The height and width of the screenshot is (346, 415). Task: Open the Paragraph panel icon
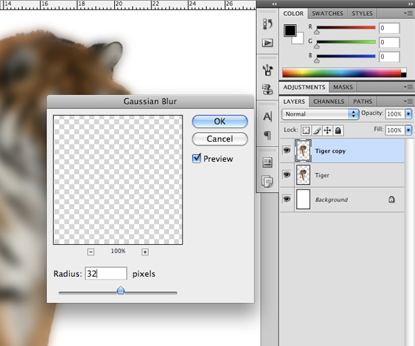tap(267, 135)
